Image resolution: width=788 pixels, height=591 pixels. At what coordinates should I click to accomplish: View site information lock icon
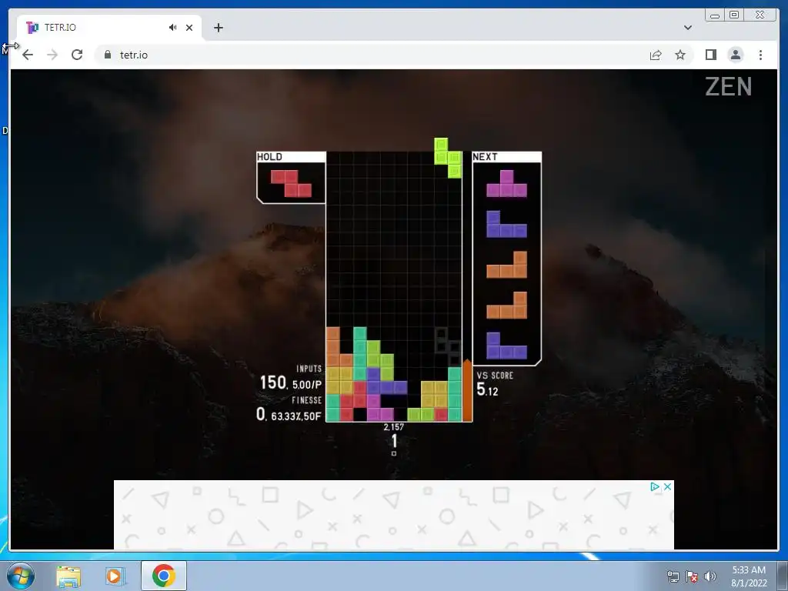point(108,55)
